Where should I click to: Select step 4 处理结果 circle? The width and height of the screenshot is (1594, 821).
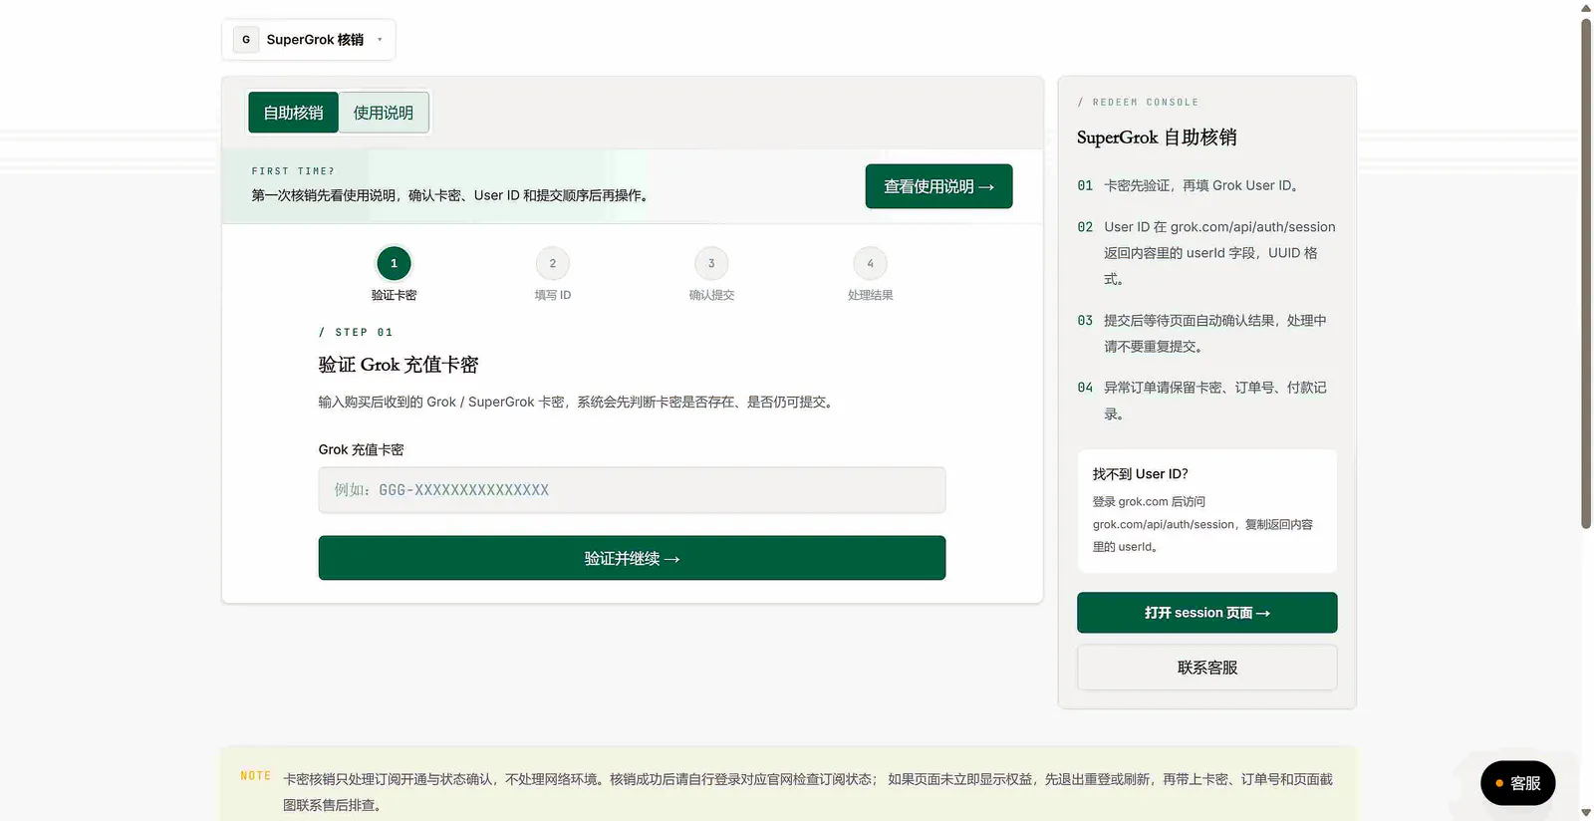[870, 263]
